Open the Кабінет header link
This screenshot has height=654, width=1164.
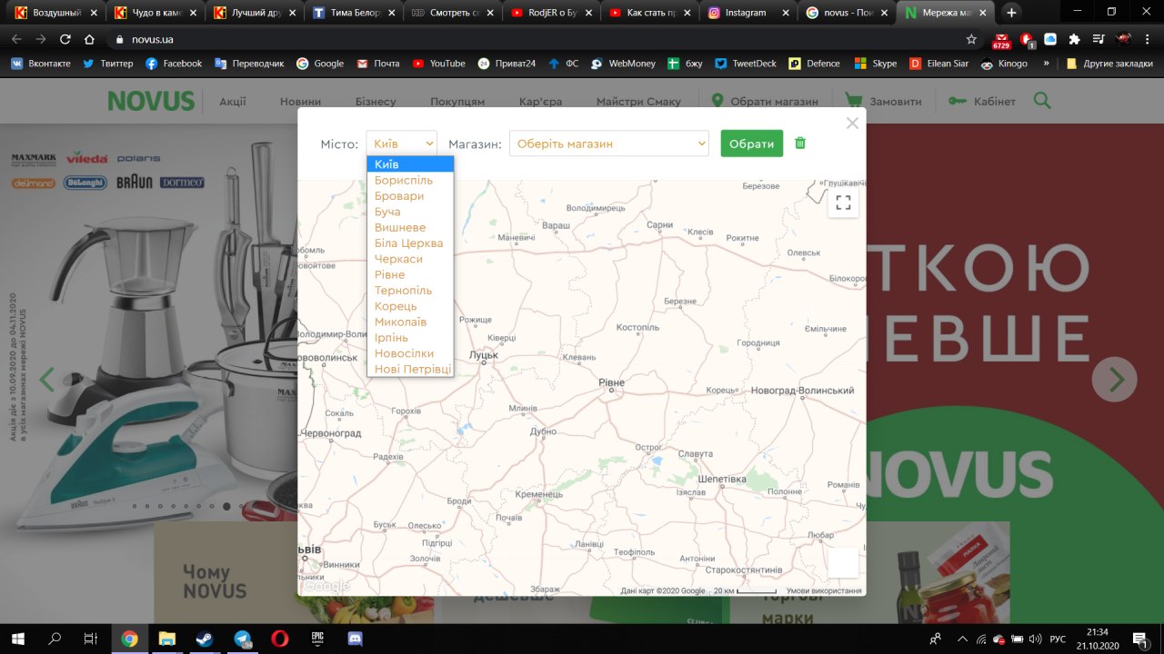(x=982, y=102)
